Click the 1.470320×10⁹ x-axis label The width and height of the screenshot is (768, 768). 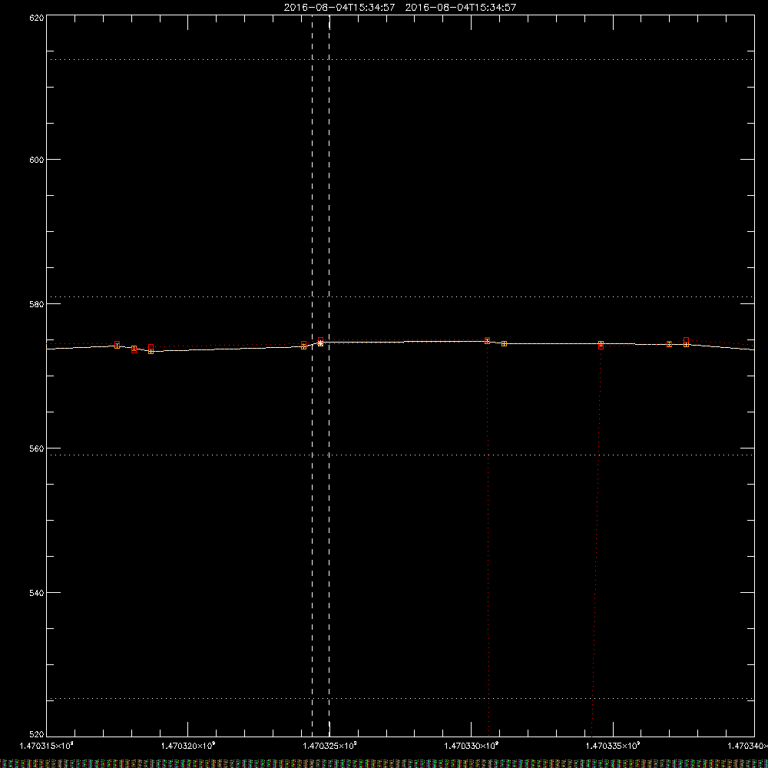tap(188, 746)
